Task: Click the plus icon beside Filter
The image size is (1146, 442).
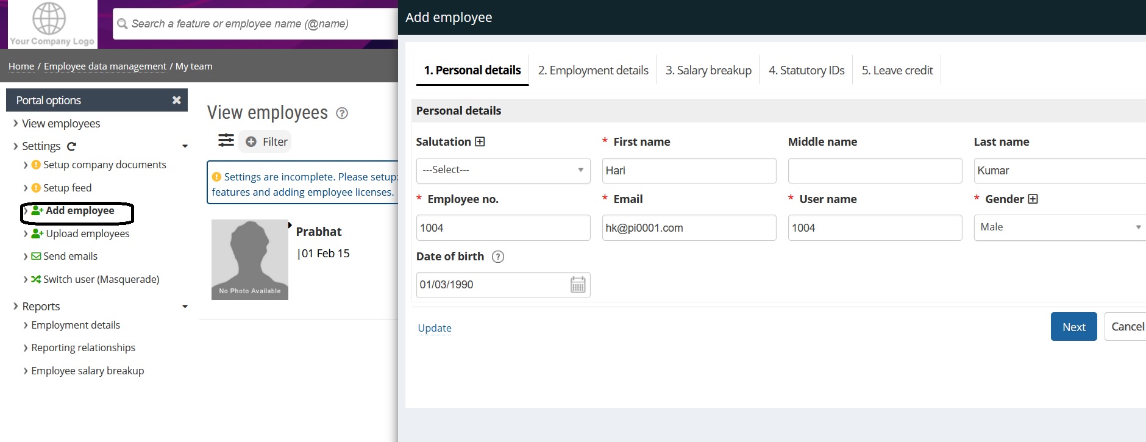Action: coord(251,141)
